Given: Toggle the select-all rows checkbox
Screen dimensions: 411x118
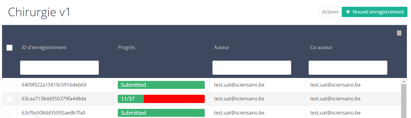Looking at the screenshot, I should click(9, 47).
